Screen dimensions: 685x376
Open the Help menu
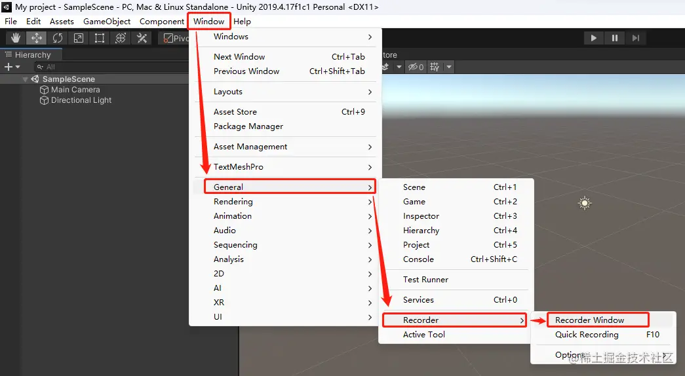pyautogui.click(x=242, y=22)
